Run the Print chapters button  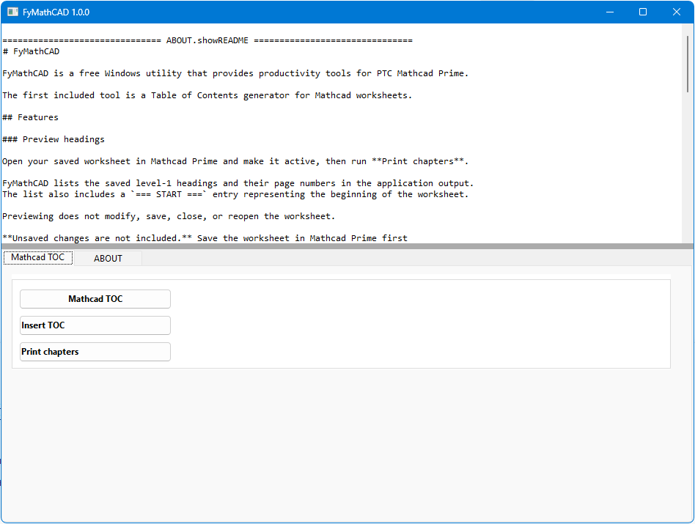tap(95, 352)
